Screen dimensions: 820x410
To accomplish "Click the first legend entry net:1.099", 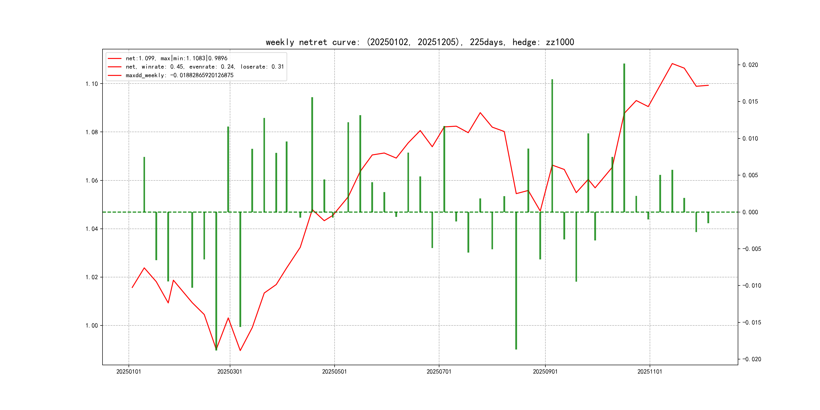I will tap(176, 58).
